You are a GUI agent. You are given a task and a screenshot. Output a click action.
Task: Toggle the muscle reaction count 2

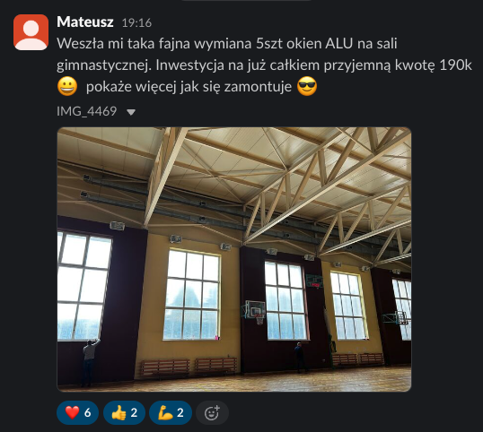tap(171, 412)
